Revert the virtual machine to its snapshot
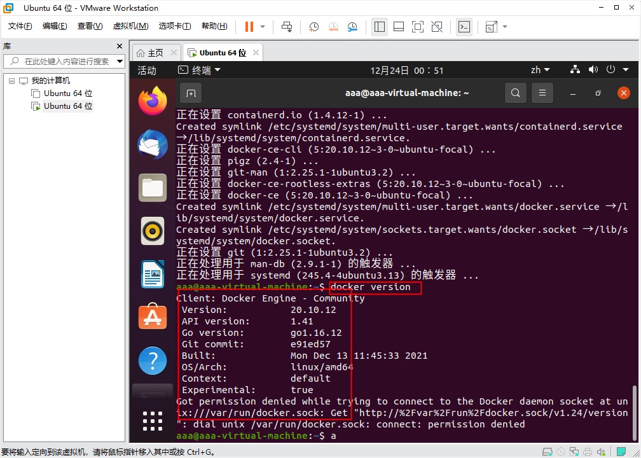The image size is (641, 458). pos(333,27)
